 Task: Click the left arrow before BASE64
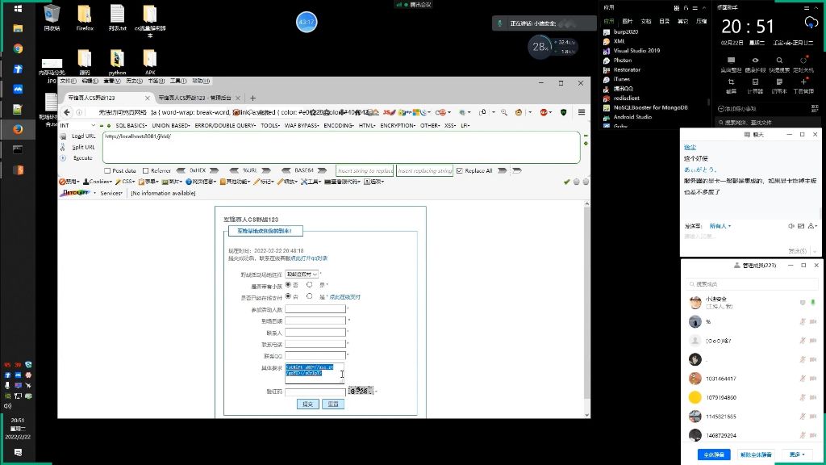click(286, 171)
